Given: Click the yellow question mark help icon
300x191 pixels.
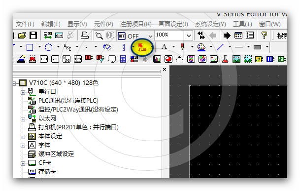Looking at the screenshot, I should click(264, 35).
